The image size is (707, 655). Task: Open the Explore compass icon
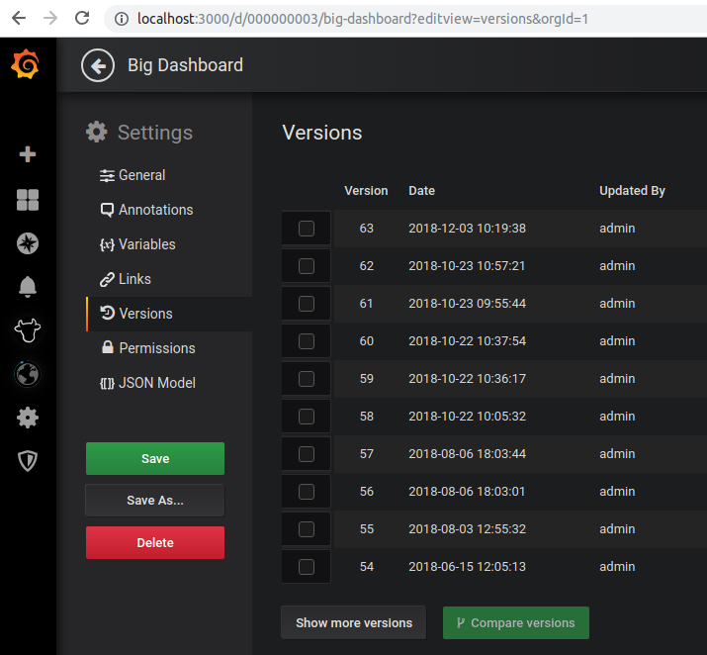coord(28,243)
